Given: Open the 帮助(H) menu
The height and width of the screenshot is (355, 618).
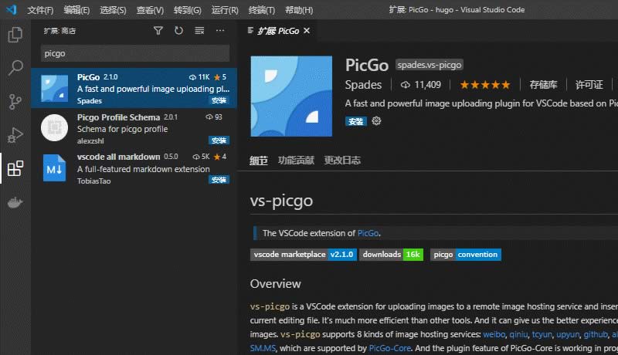Looking at the screenshot, I should 299,10.
